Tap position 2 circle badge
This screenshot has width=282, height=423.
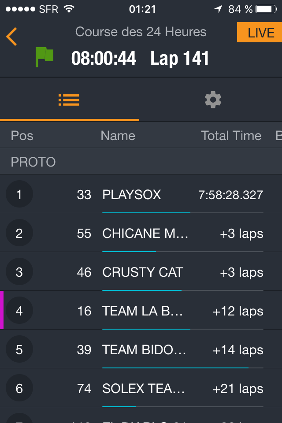pos(19,233)
